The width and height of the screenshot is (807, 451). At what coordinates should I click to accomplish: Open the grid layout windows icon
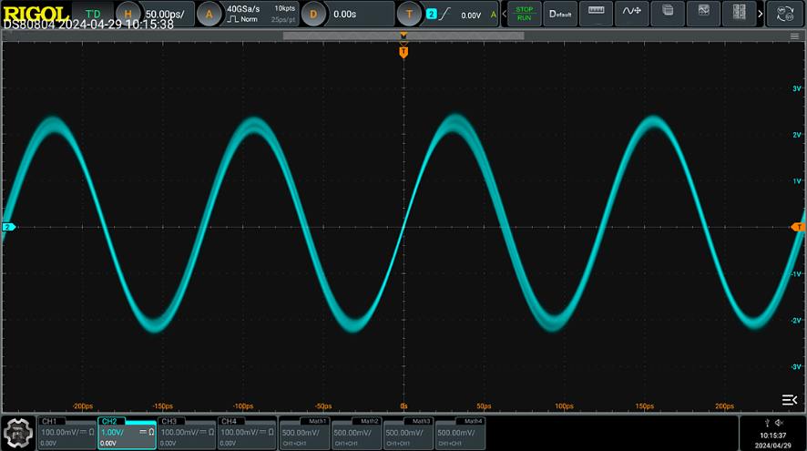[x=739, y=14]
